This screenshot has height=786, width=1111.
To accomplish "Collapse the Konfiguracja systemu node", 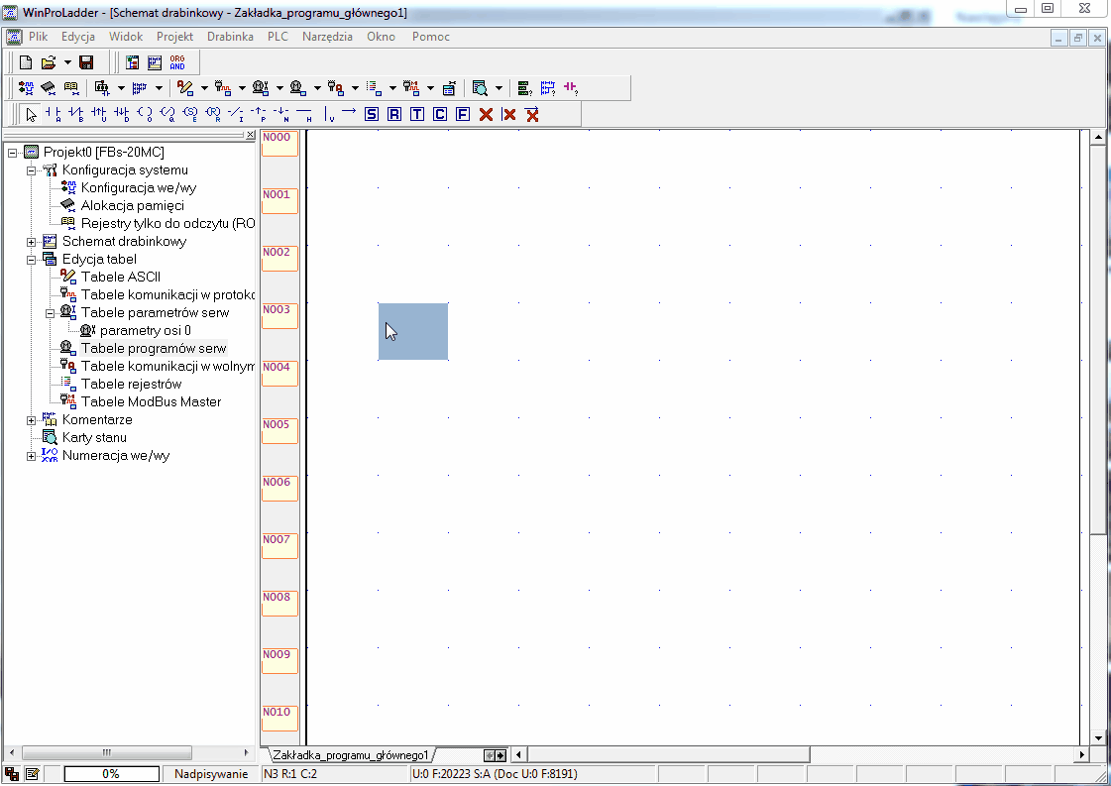I will (x=31, y=170).
